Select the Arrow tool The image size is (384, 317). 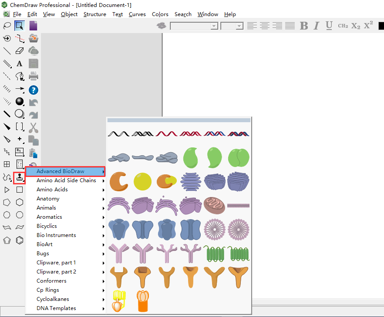click(x=20, y=89)
